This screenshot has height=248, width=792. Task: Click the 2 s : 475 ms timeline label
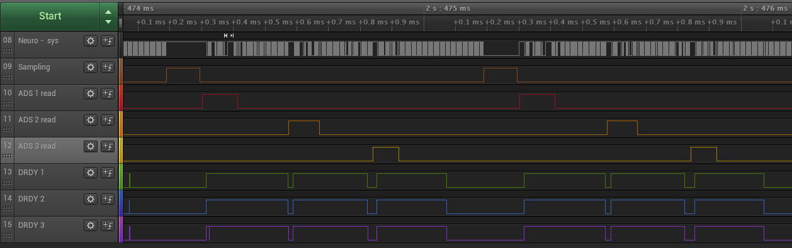click(x=448, y=8)
